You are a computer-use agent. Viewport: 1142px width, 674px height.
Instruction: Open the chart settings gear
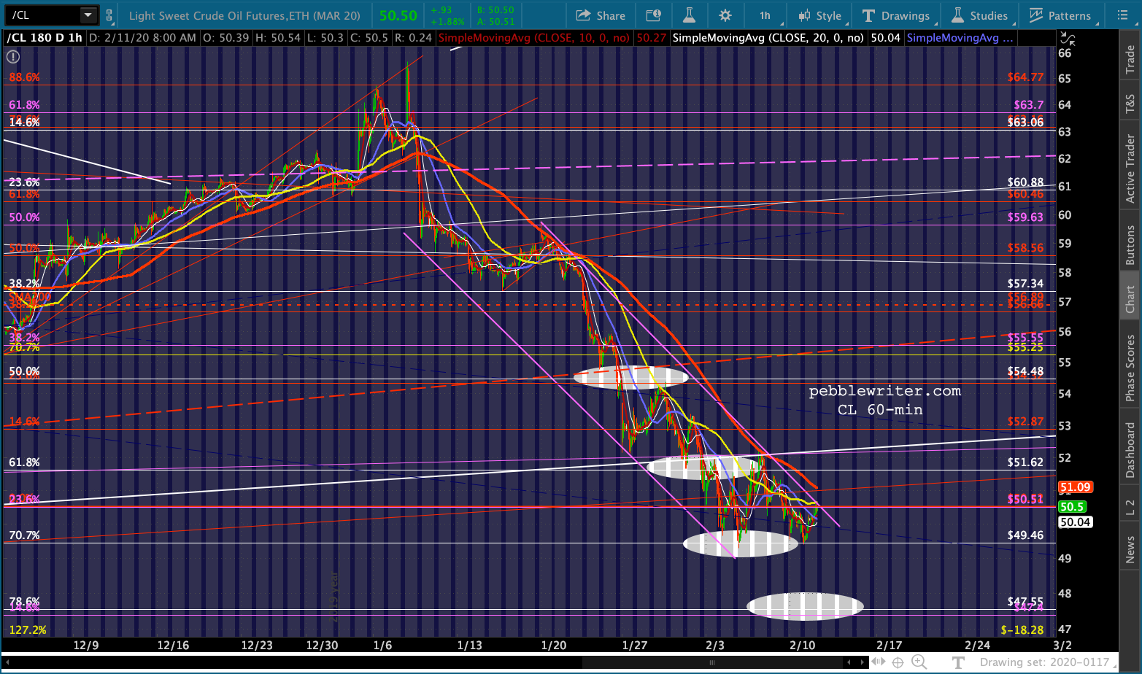point(725,15)
